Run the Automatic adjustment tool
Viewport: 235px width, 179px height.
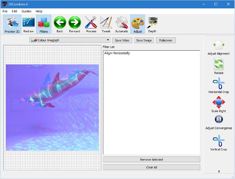pyautogui.click(x=121, y=23)
